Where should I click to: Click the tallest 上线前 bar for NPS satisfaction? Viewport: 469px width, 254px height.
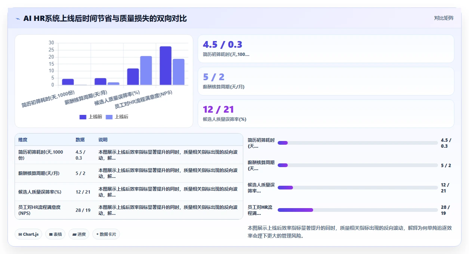166,66
